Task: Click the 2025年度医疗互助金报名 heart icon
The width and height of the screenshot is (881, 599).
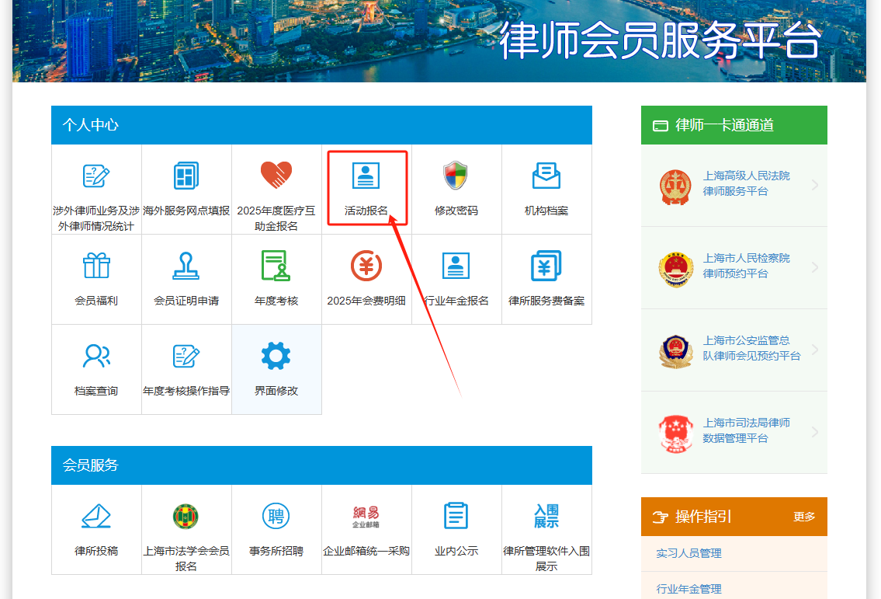Action: tap(276, 176)
